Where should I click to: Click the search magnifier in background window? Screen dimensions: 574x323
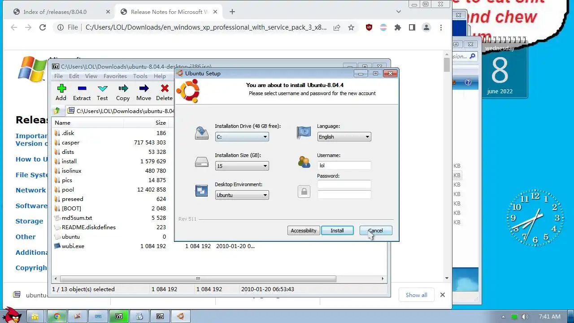[473, 57]
